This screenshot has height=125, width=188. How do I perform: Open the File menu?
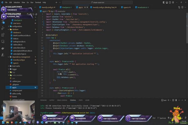tap(6, 2)
